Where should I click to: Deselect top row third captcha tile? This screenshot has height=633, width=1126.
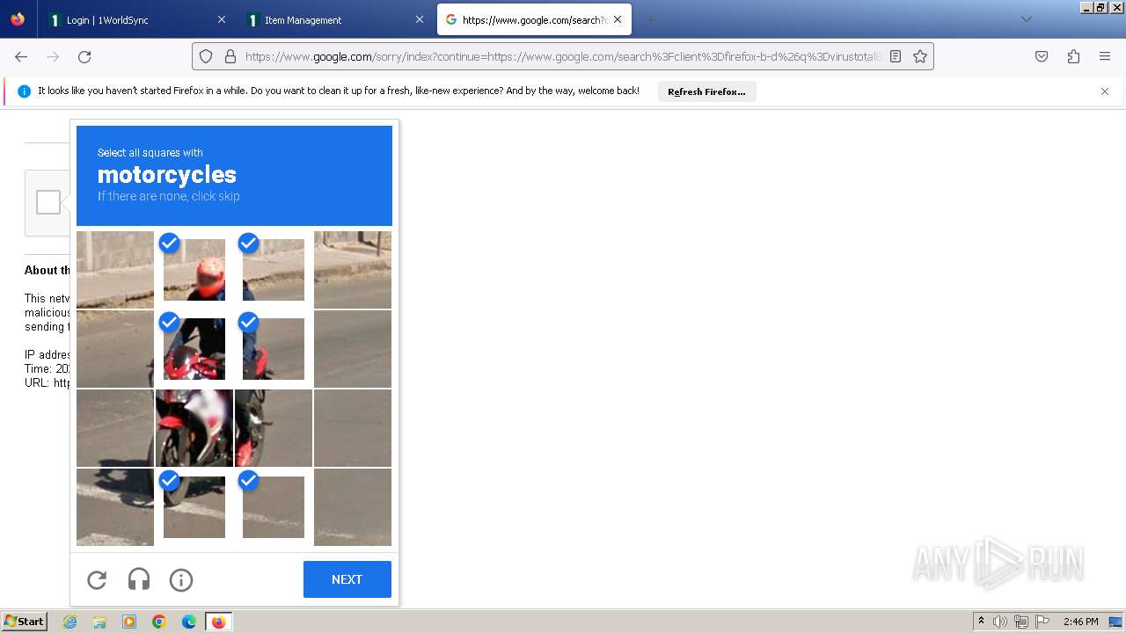pyautogui.click(x=274, y=270)
